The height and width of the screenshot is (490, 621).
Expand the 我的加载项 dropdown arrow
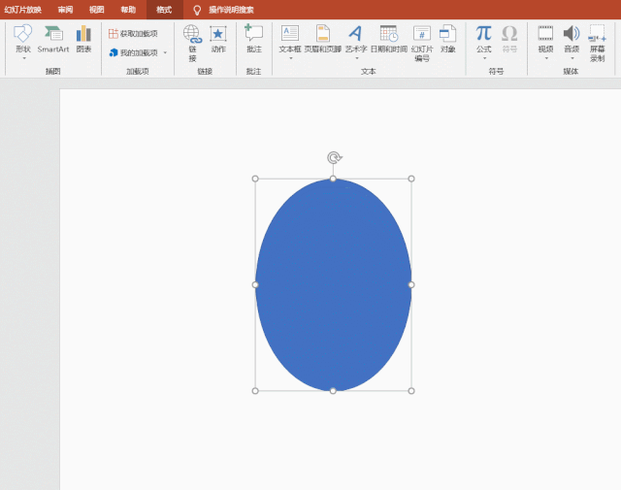coord(165,52)
